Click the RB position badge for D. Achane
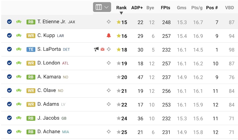This screenshot has height=140, width=238. point(31,132)
